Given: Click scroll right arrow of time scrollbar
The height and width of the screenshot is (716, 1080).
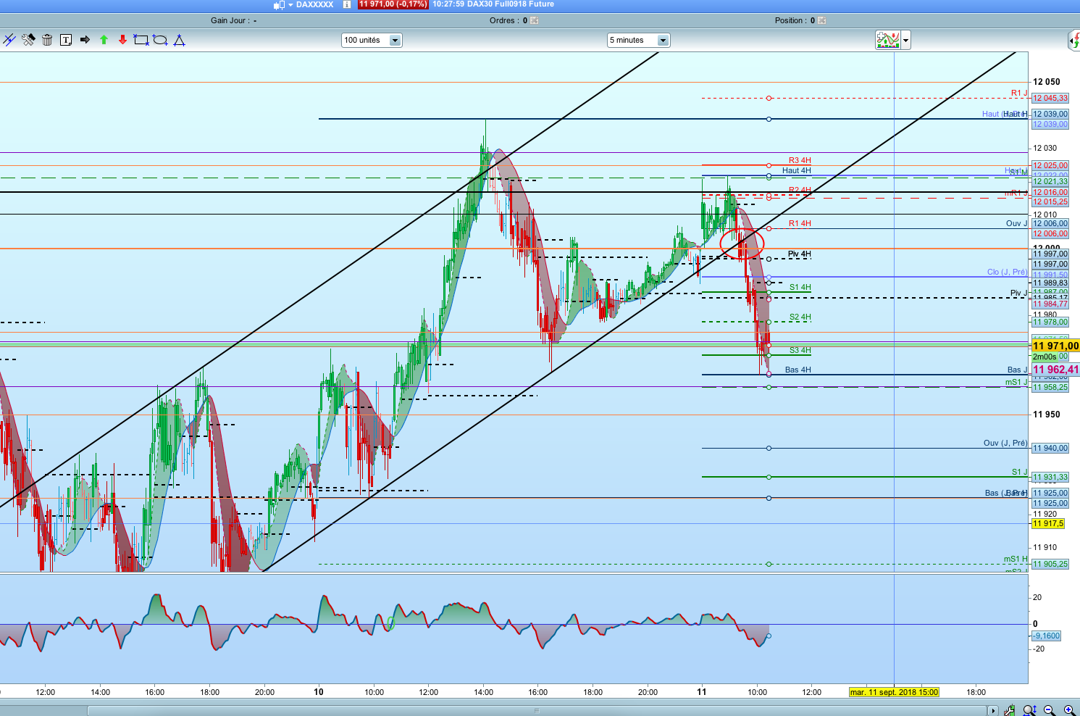Looking at the screenshot, I should 992,710.
